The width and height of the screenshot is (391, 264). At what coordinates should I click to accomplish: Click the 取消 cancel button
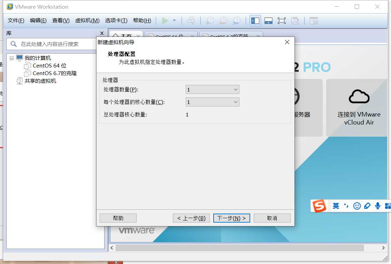(x=272, y=218)
